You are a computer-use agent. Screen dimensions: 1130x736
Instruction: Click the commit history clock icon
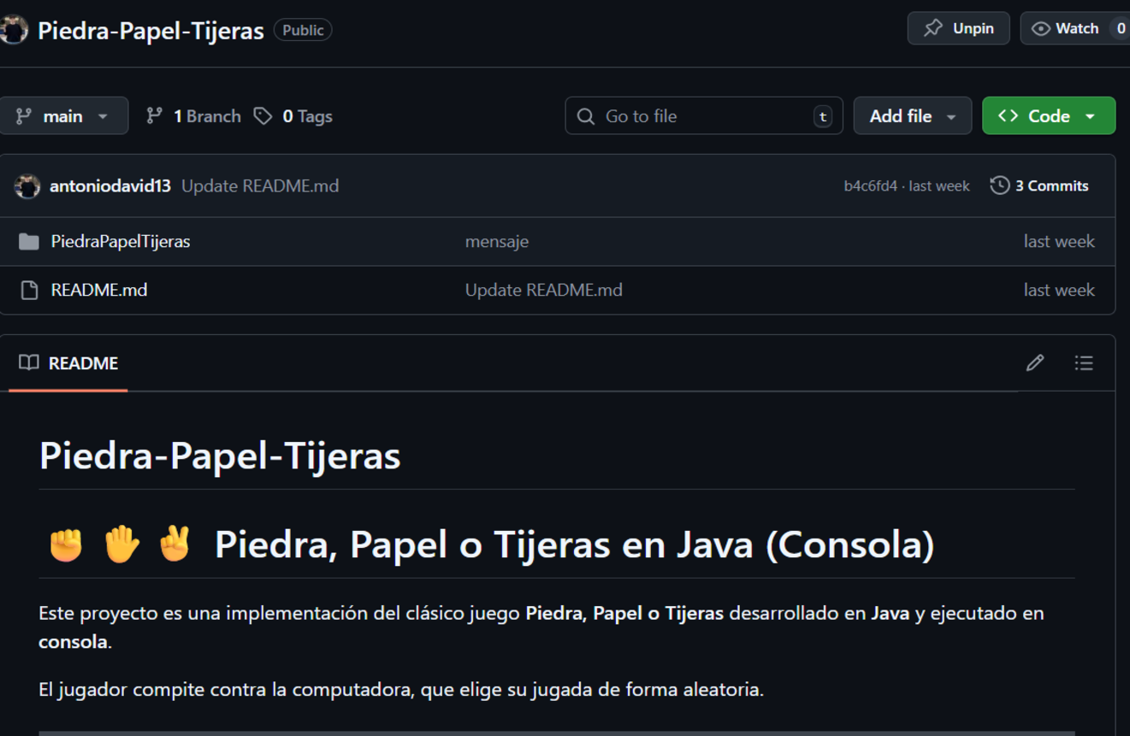999,185
